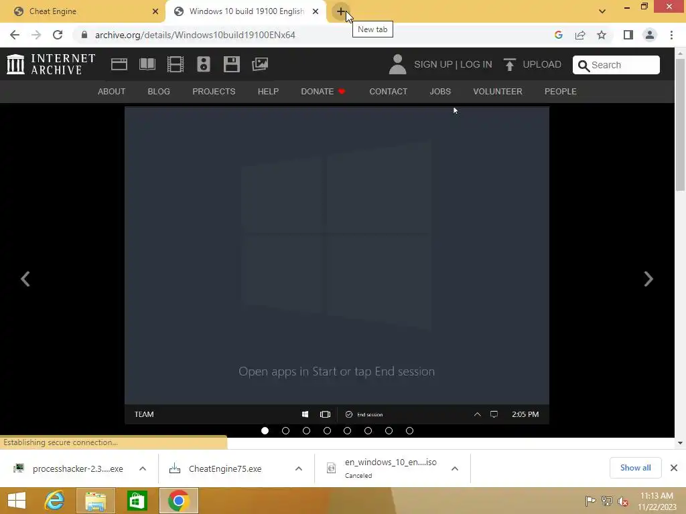
Task: Click the Google icon in address bar
Action: tap(558, 35)
